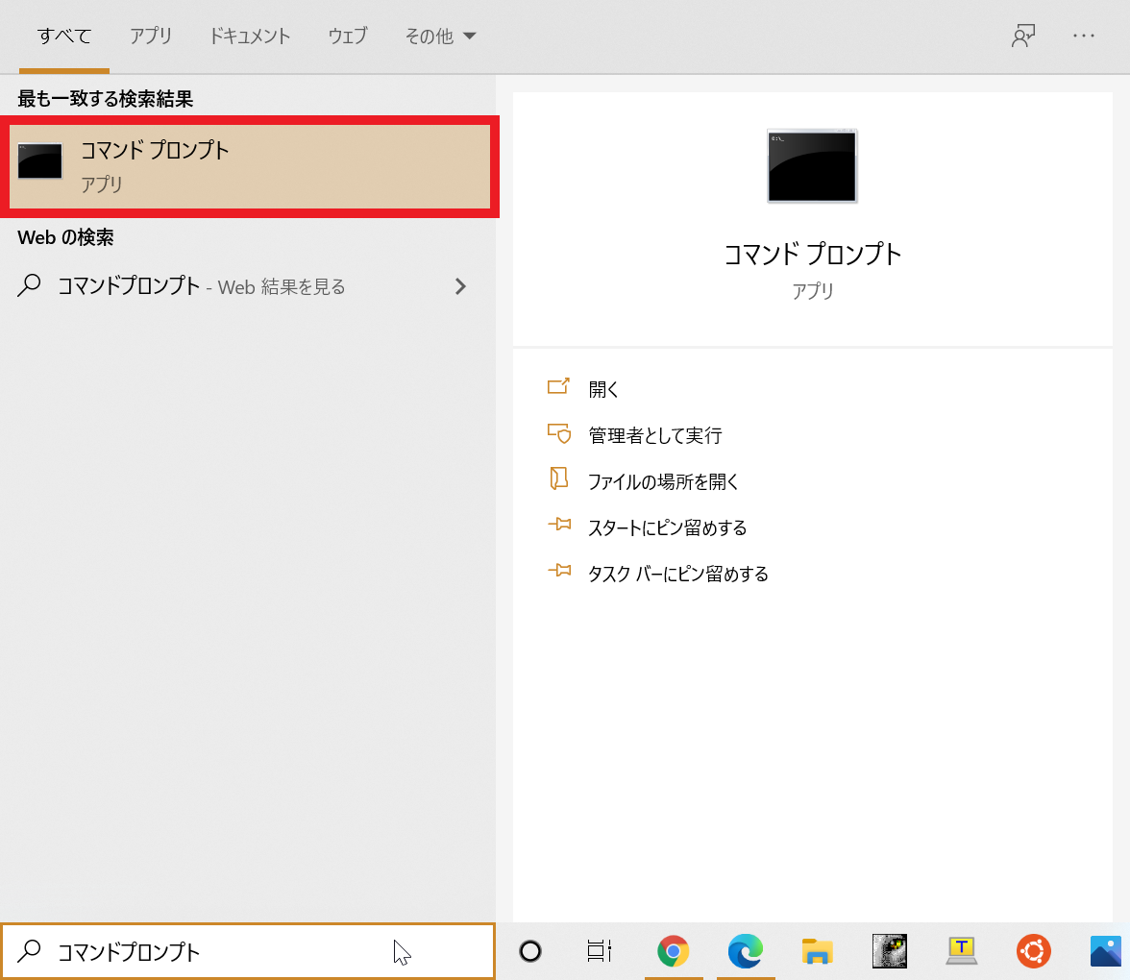Click the Web の検索 heading
This screenshot has height=980, width=1130.
65,237
